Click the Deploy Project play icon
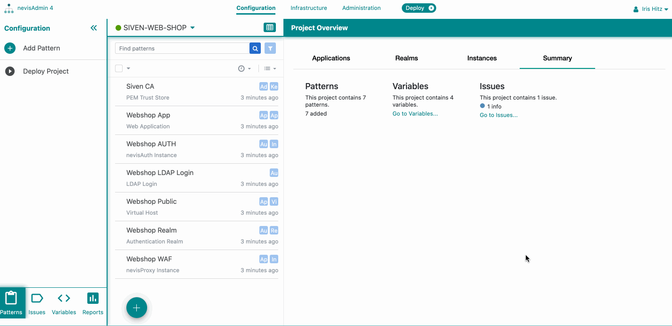The height and width of the screenshot is (326, 672). 10,71
